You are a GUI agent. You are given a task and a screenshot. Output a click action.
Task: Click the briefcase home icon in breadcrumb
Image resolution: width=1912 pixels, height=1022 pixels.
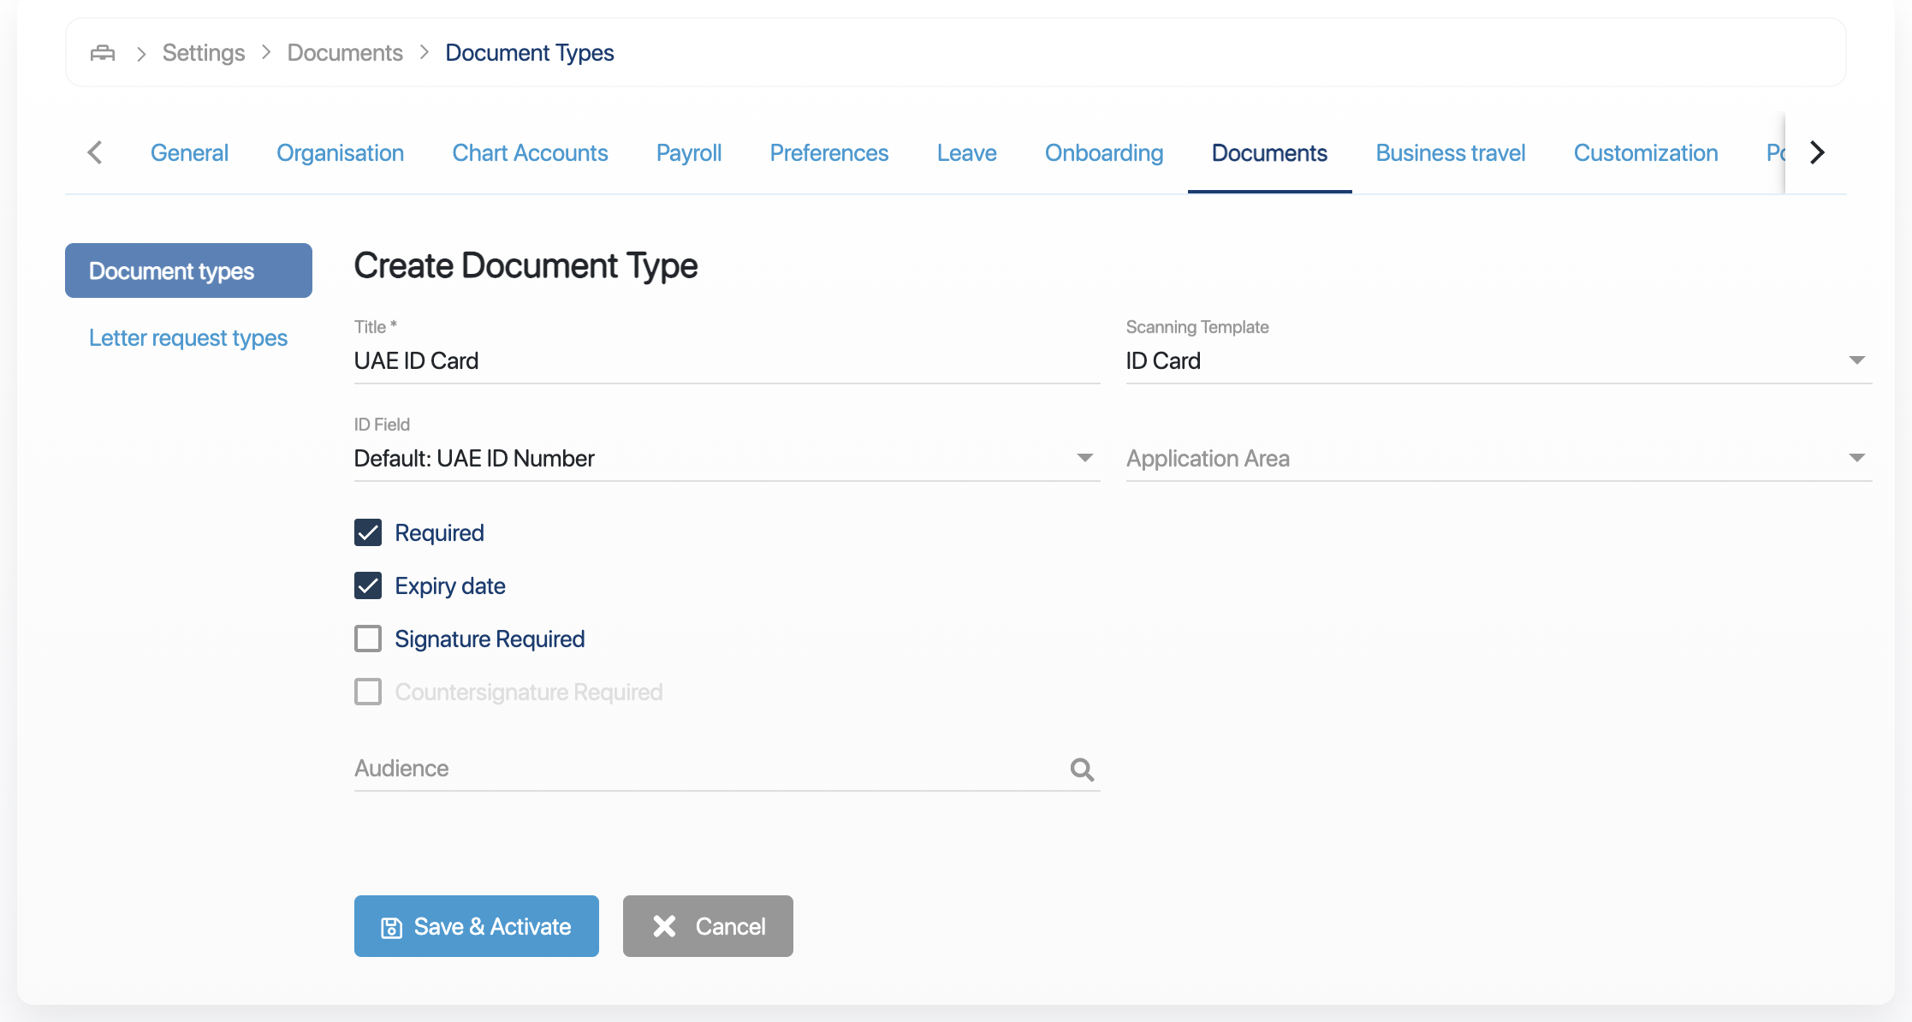(102, 52)
